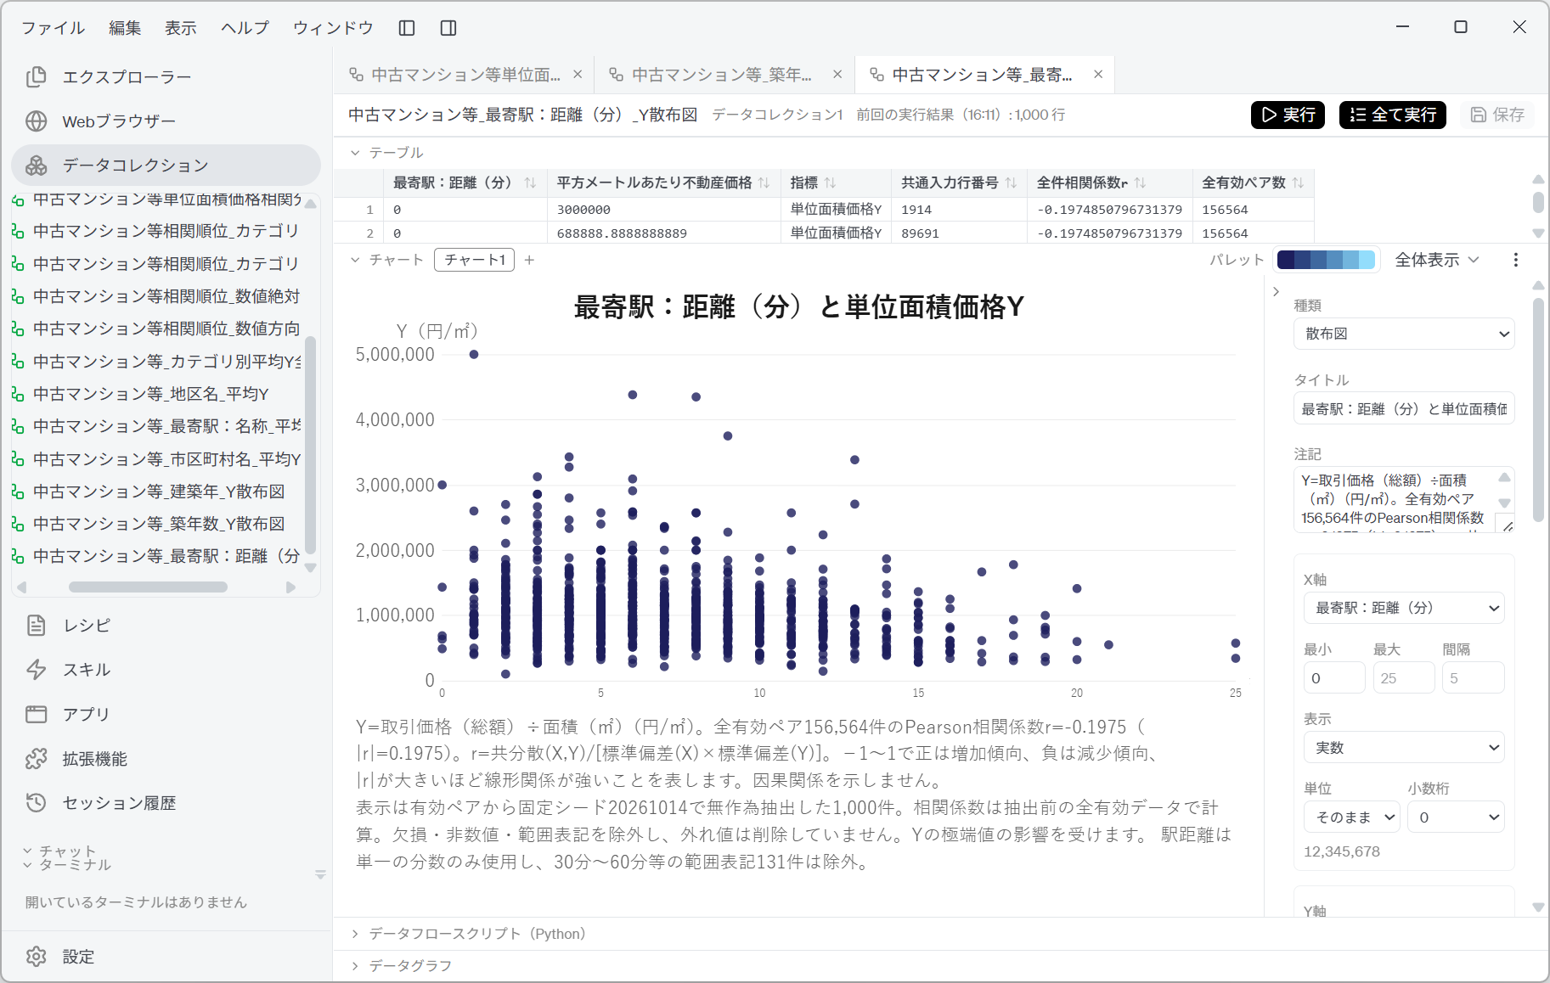Click the 全て実行 button
The height and width of the screenshot is (983, 1550).
tap(1393, 115)
